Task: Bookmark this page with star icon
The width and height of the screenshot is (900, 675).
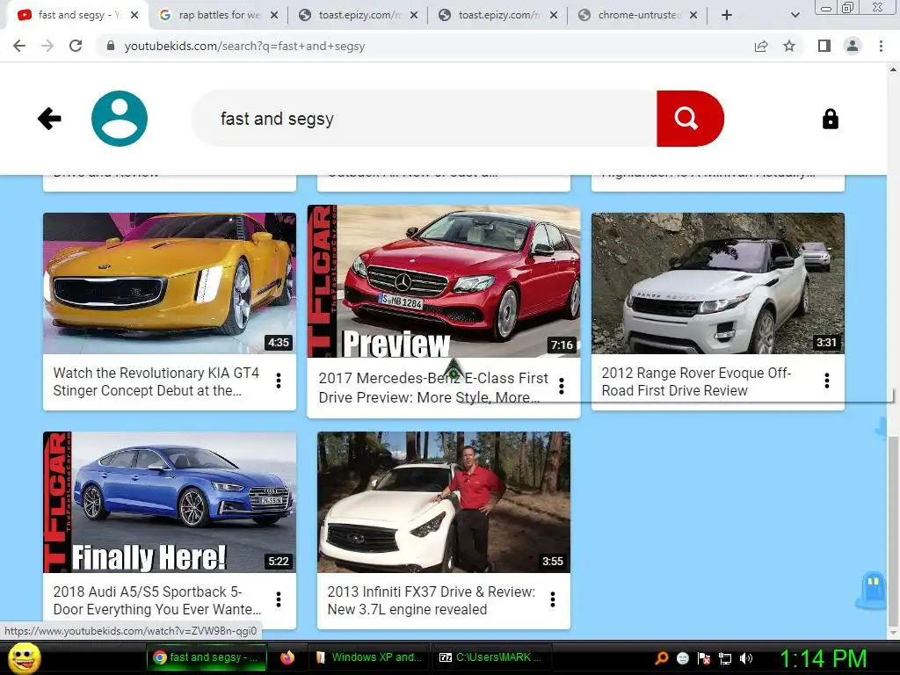Action: click(x=789, y=46)
